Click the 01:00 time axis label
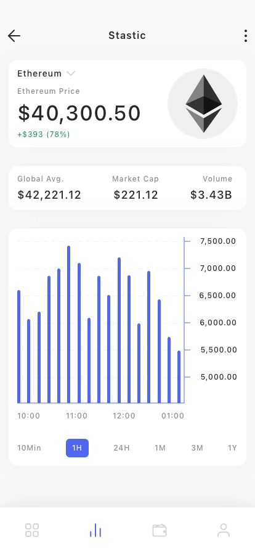Screen dimensions: 255x553 173,416
